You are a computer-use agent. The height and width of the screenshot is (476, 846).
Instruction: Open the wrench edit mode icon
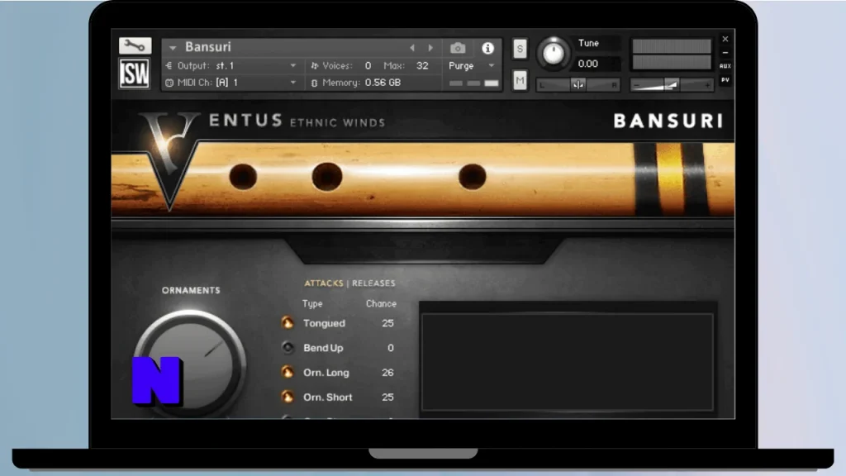[135, 45]
